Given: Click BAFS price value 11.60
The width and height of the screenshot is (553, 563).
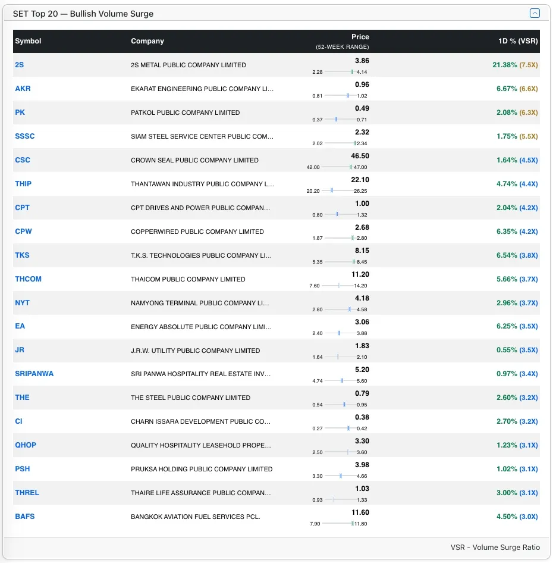Looking at the screenshot, I should pyautogui.click(x=360, y=512).
